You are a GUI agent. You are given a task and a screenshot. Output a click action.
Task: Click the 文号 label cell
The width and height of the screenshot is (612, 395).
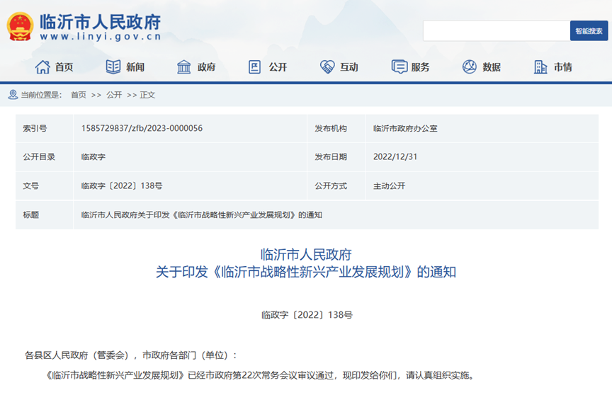pos(45,185)
